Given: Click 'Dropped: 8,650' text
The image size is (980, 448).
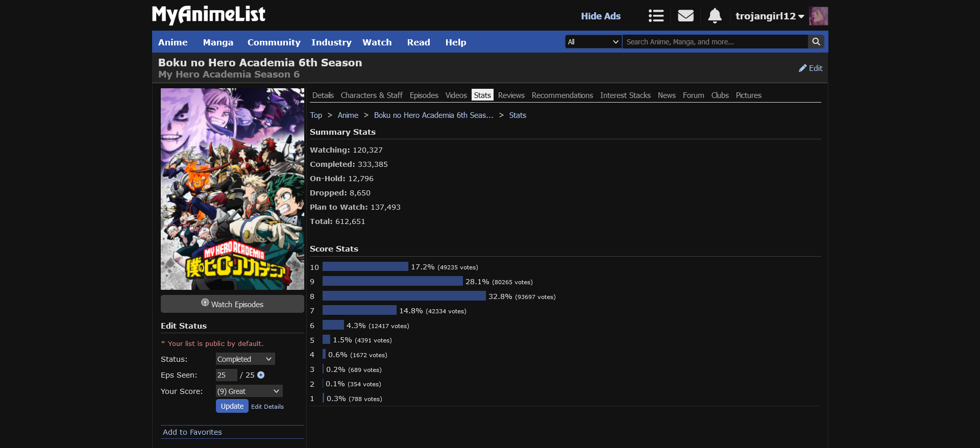Looking at the screenshot, I should (340, 193).
